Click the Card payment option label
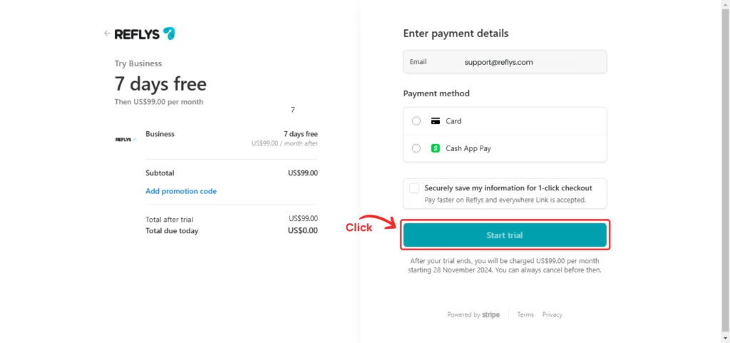The height and width of the screenshot is (343, 730). 453,121
